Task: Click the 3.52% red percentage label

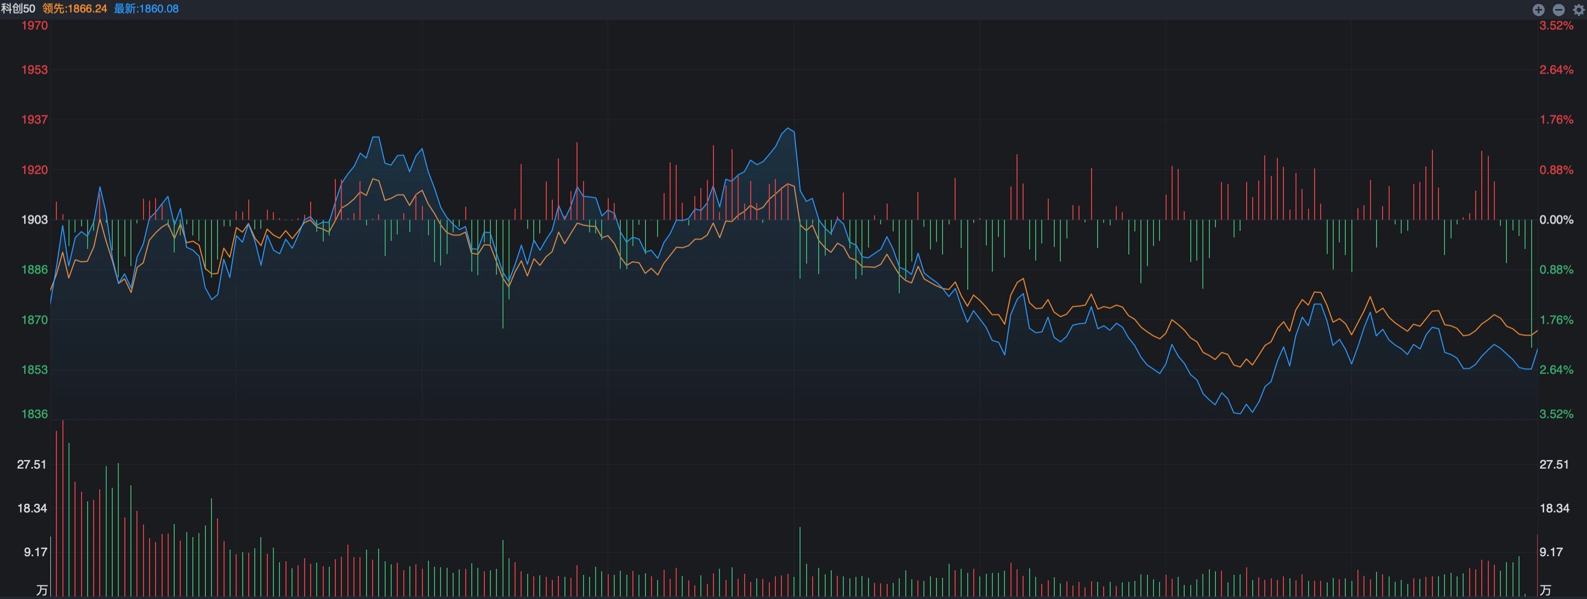Action: (1556, 25)
